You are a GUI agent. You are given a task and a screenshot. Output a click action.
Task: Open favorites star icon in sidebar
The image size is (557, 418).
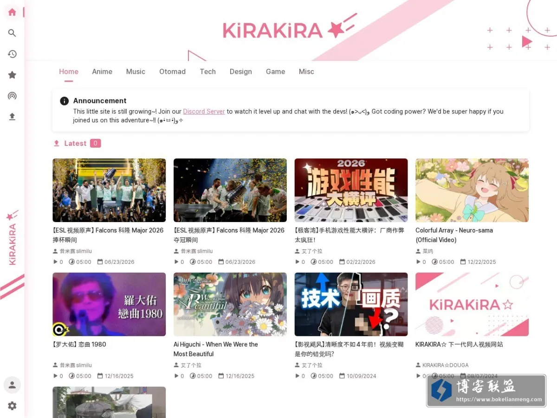click(x=12, y=75)
